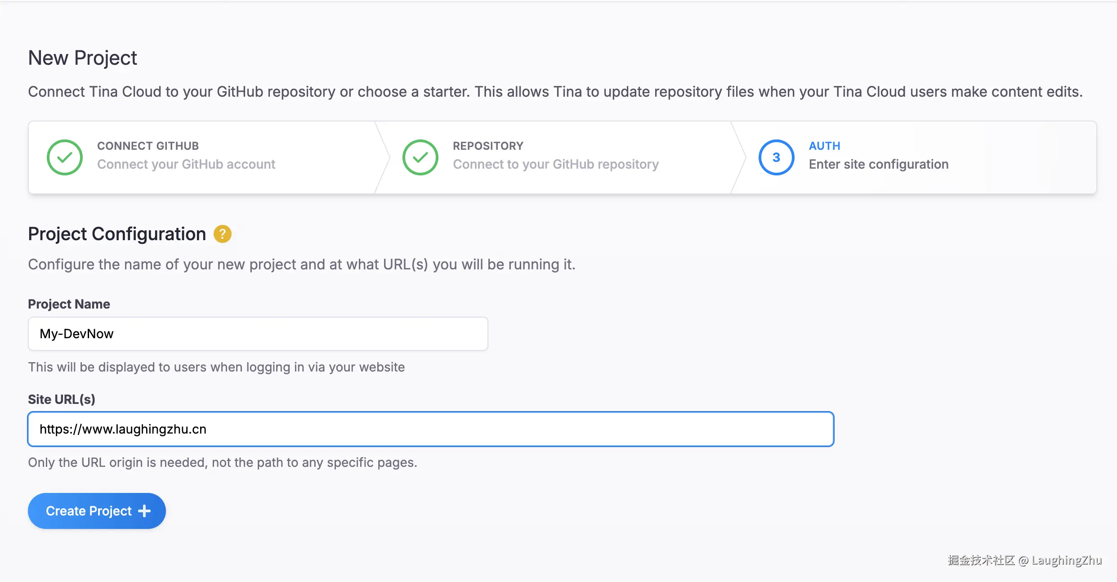Click the Repository step green checkmark icon
1117x582 pixels.
420,157
